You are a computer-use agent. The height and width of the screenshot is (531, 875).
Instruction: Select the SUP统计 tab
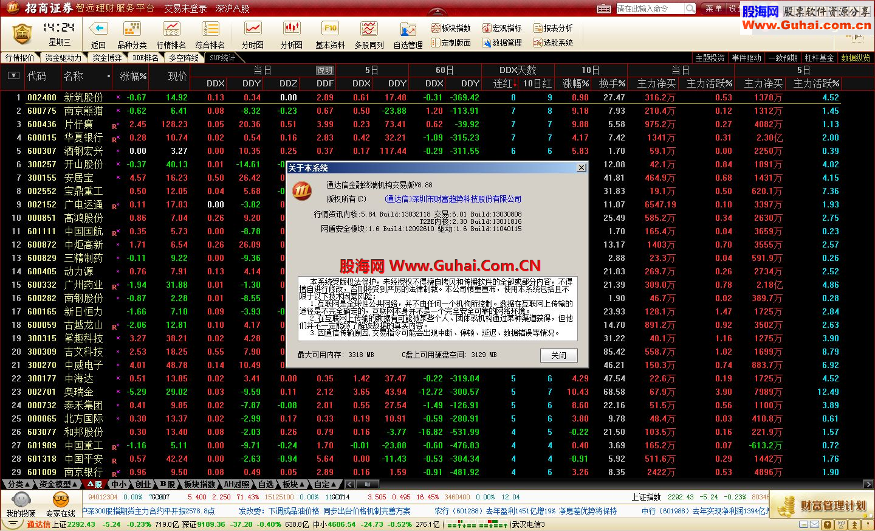coord(222,58)
